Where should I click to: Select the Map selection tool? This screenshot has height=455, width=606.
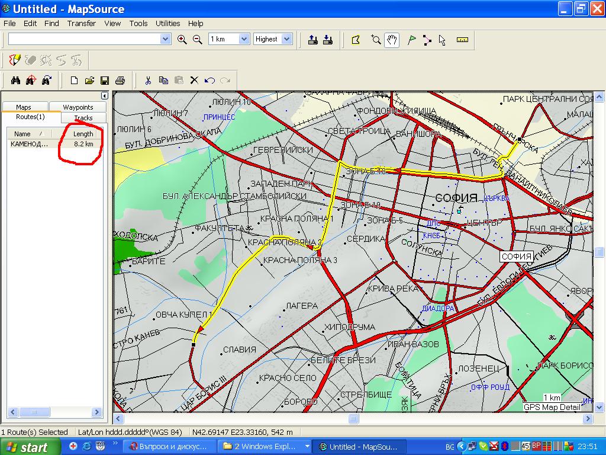pos(356,40)
